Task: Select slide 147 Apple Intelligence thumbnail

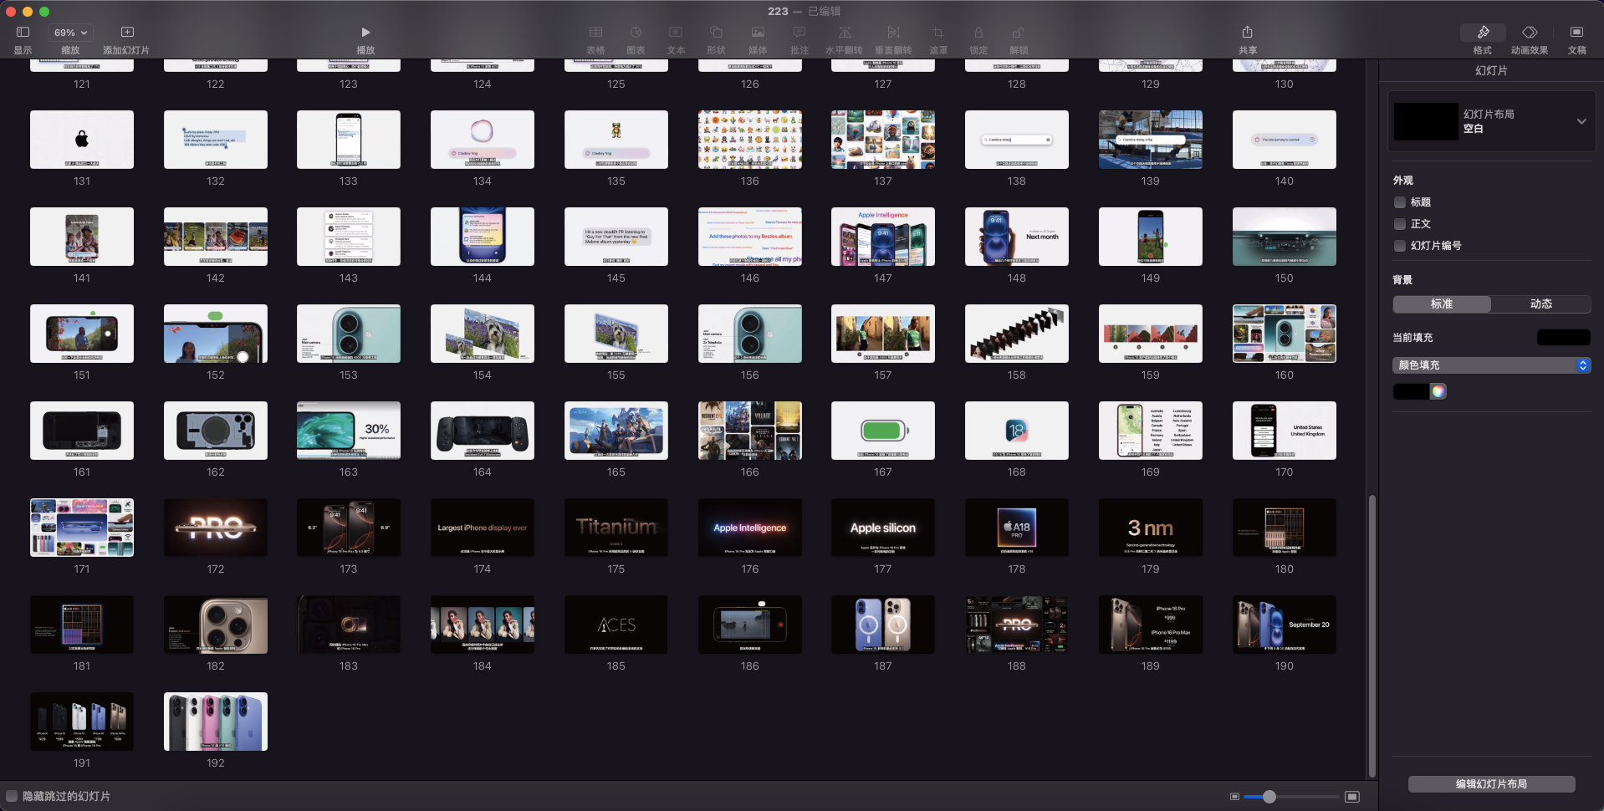Action: (x=883, y=237)
